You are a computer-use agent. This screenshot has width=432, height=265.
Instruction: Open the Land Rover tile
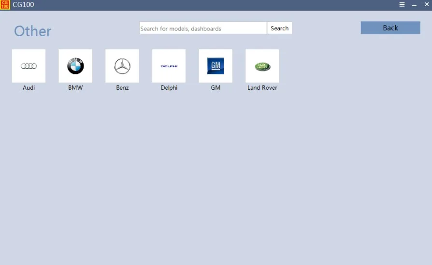pyautogui.click(x=262, y=66)
